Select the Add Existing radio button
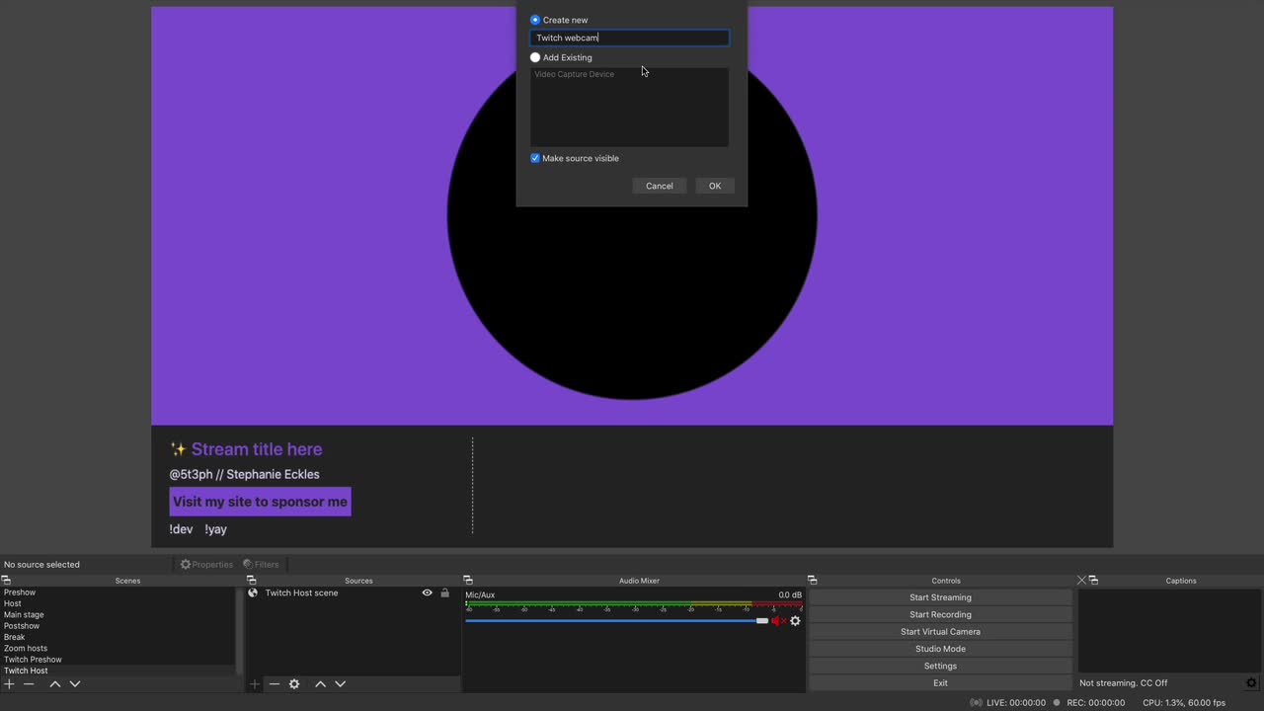Image resolution: width=1264 pixels, height=711 pixels. 535,57
